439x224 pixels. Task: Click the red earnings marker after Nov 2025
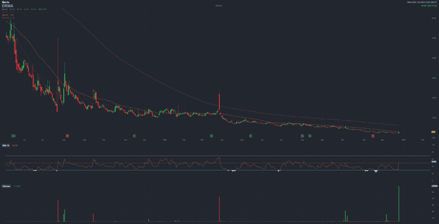click(x=373, y=135)
